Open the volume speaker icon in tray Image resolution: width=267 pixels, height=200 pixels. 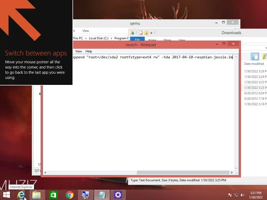(242, 195)
